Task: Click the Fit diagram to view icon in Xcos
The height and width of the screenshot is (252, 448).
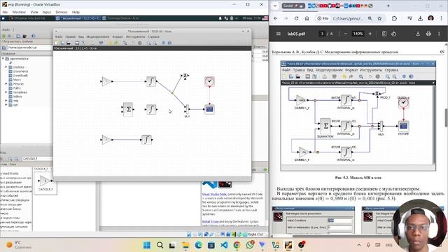Action: (x=125, y=43)
